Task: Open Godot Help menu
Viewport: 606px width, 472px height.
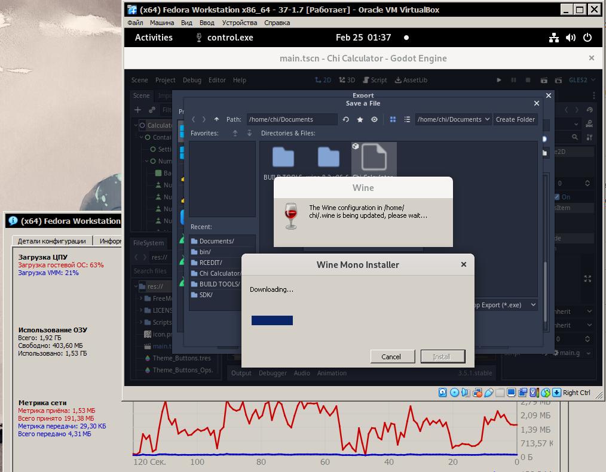Action: coord(240,81)
